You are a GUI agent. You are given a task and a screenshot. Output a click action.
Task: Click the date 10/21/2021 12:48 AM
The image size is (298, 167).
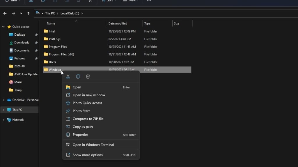(122, 54)
